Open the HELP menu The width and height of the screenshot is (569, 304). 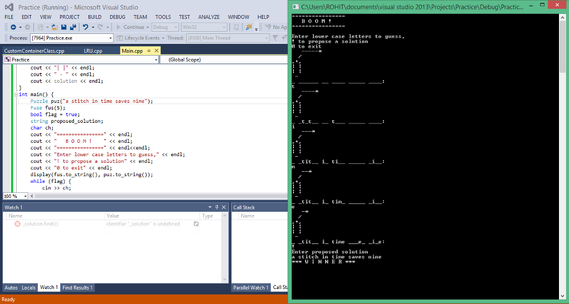[x=263, y=17]
